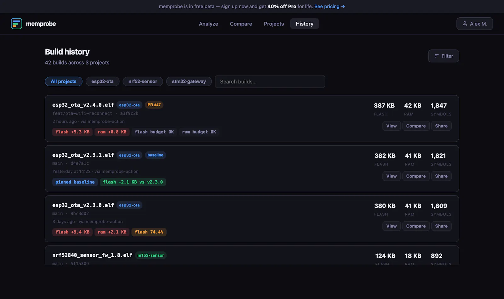Screen dimensions: 504x299
Task: Compare the esp32_ota_v2.3.1.elf build
Action: (x=416, y=176)
